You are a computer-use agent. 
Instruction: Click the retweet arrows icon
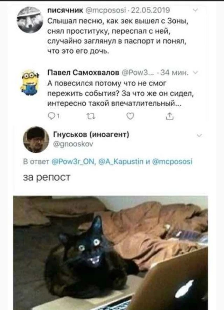91,117
